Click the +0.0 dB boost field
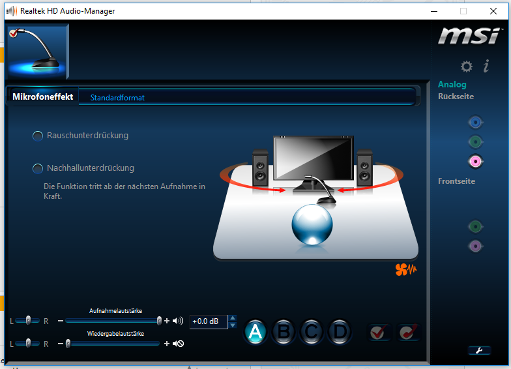The width and height of the screenshot is (511, 369). pos(209,322)
